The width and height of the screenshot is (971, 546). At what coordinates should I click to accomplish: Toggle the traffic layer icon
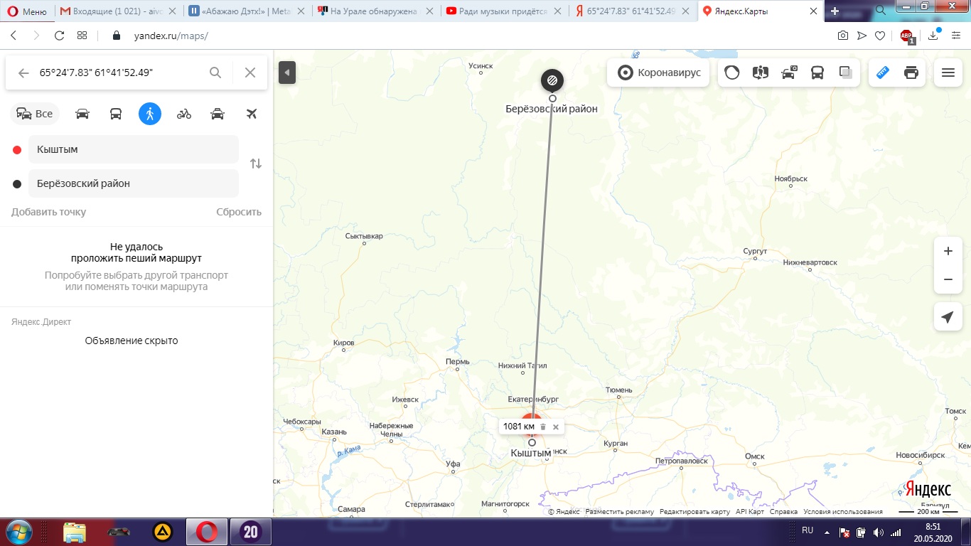click(731, 73)
